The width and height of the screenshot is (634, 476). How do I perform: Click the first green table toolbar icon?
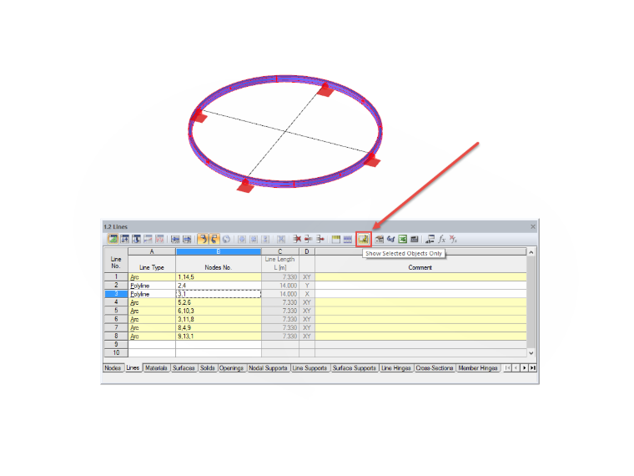click(113, 239)
